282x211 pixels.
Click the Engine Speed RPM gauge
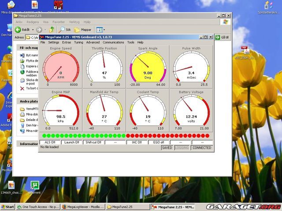(61, 66)
